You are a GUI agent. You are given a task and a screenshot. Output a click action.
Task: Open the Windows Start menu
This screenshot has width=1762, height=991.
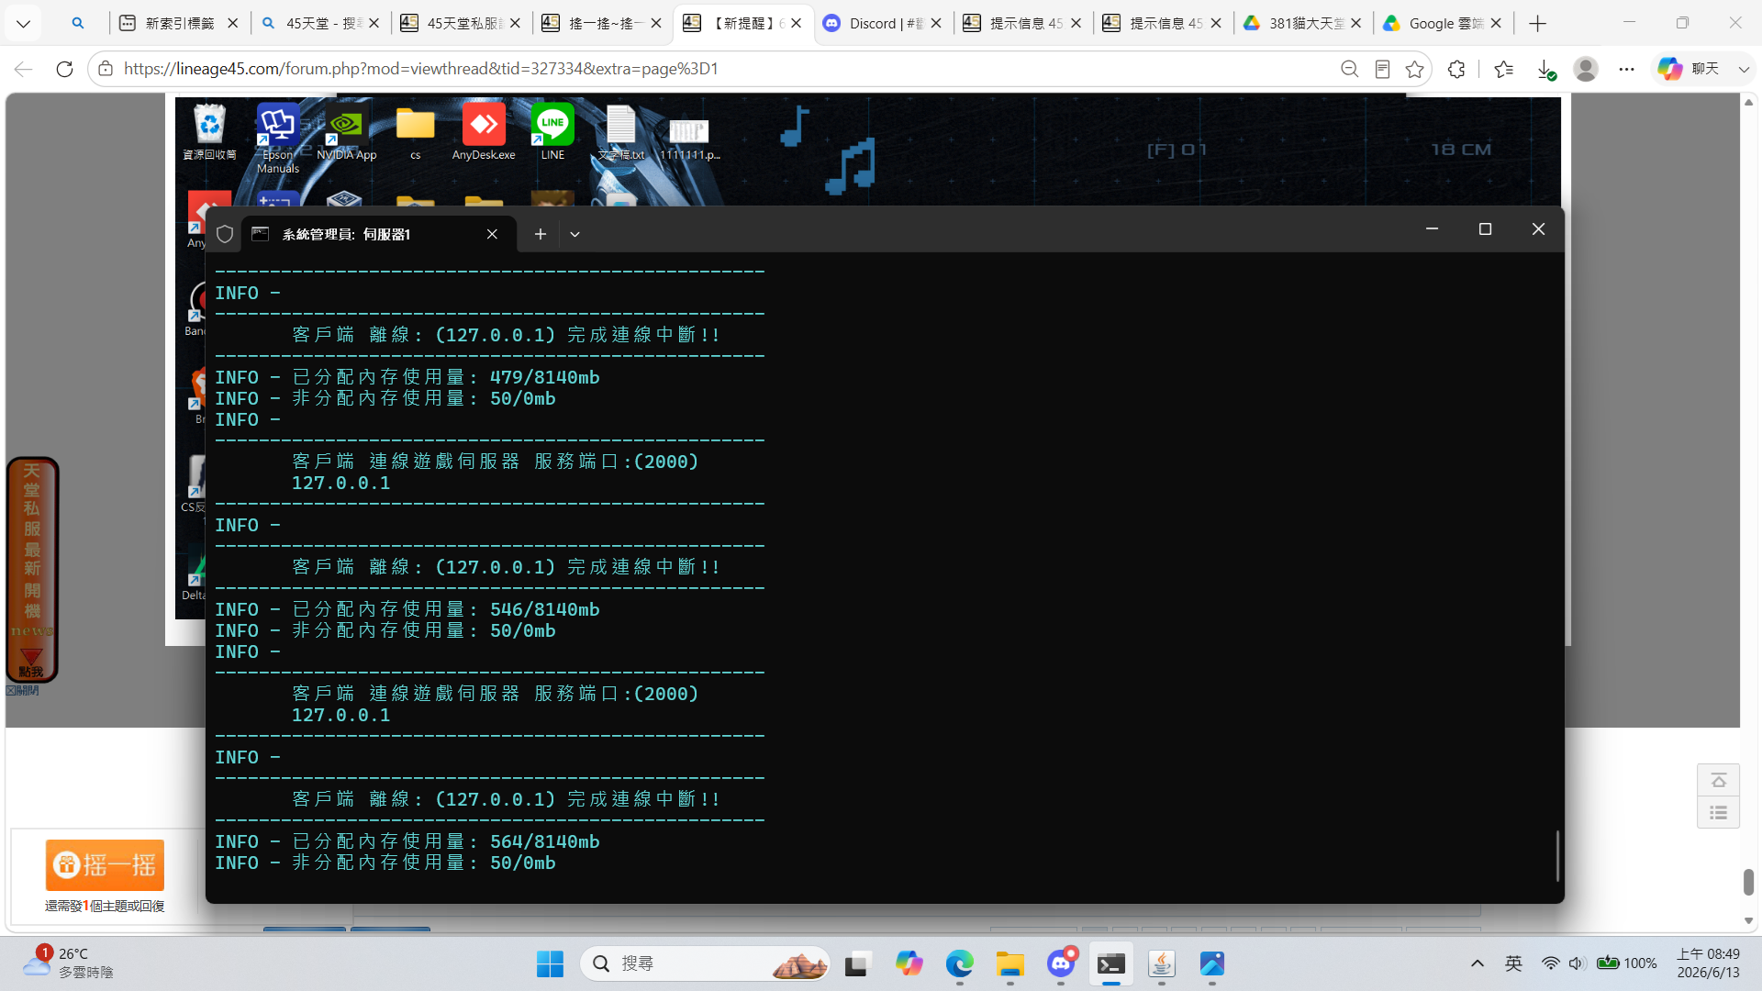click(x=550, y=963)
